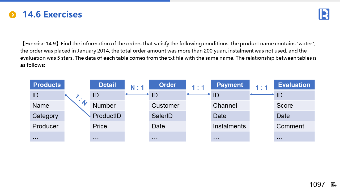Select the Products table header

pyautogui.click(x=47, y=85)
